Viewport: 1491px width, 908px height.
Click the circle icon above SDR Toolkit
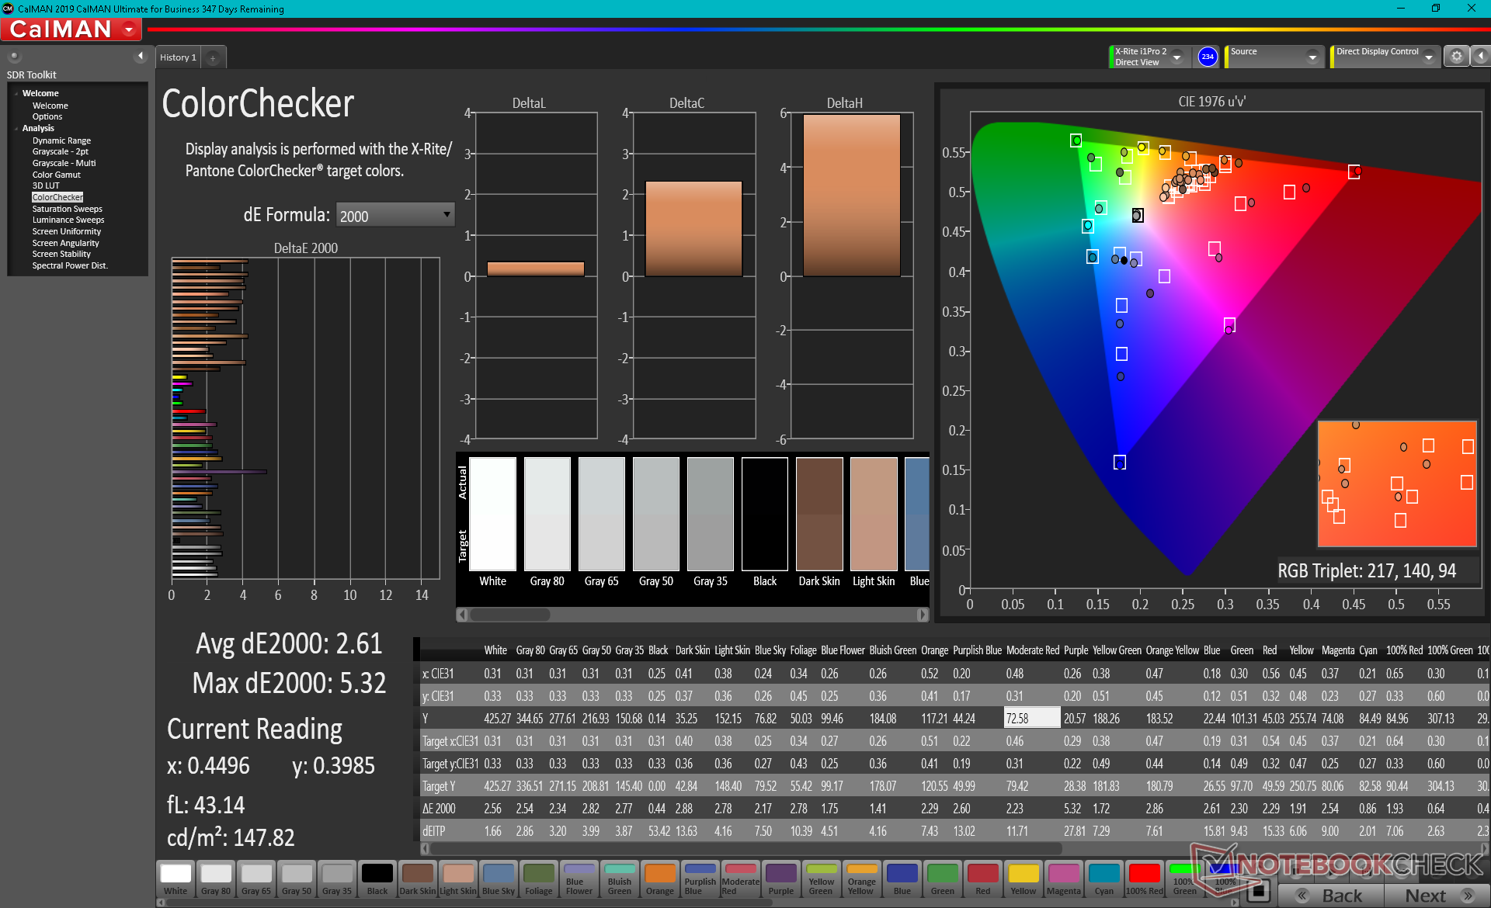tap(14, 56)
